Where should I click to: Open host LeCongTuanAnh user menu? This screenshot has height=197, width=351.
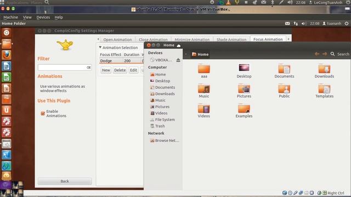tap(326, 2)
